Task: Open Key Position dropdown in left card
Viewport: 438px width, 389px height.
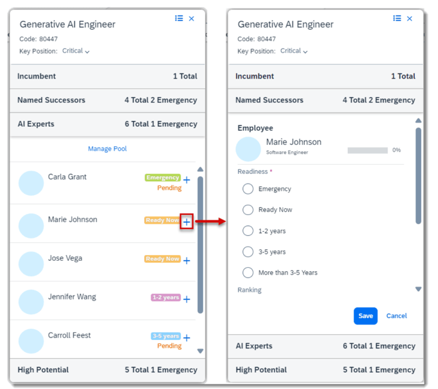Action: (x=77, y=51)
